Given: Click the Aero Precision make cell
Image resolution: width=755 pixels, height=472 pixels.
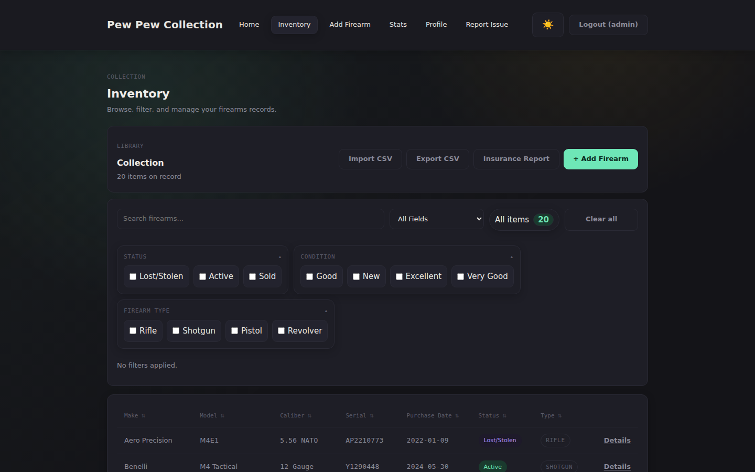Looking at the screenshot, I should click(x=148, y=441).
